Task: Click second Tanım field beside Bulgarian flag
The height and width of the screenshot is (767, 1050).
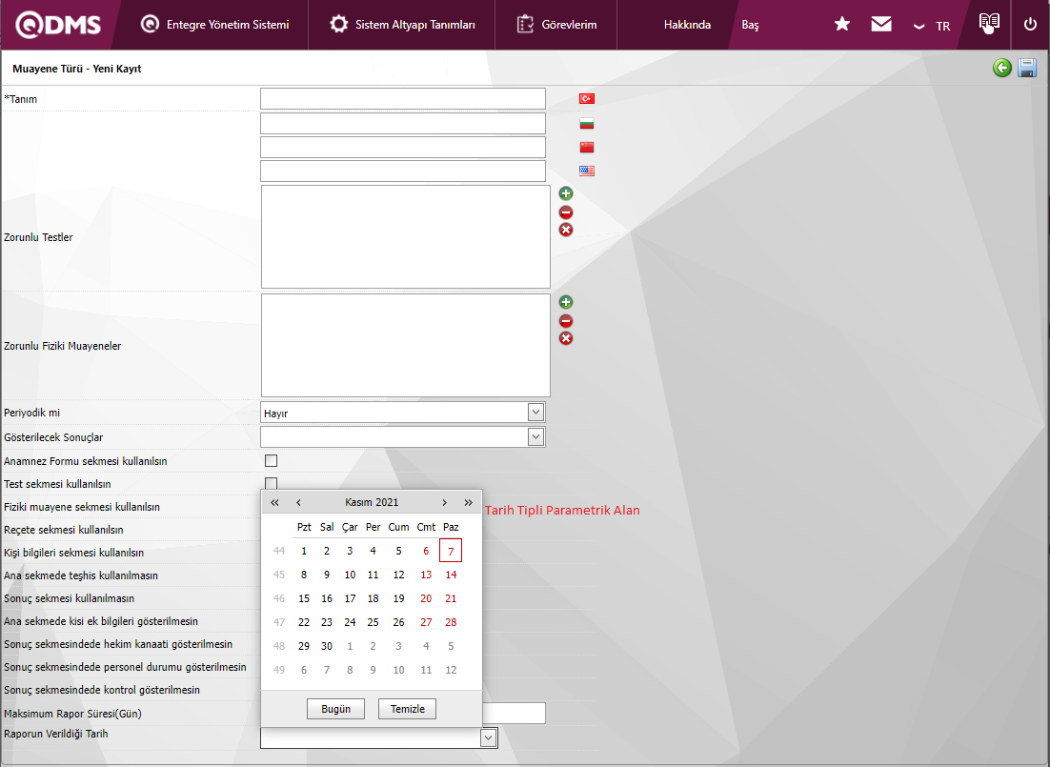Action: point(402,123)
